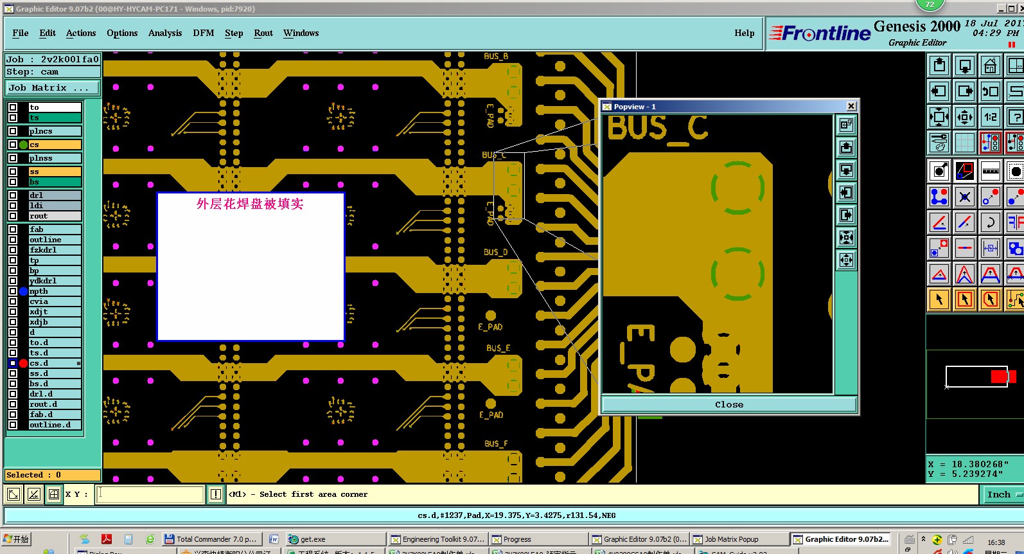Toggle the checkbox for layer to
The height and width of the screenshot is (554, 1024).
click(x=13, y=107)
